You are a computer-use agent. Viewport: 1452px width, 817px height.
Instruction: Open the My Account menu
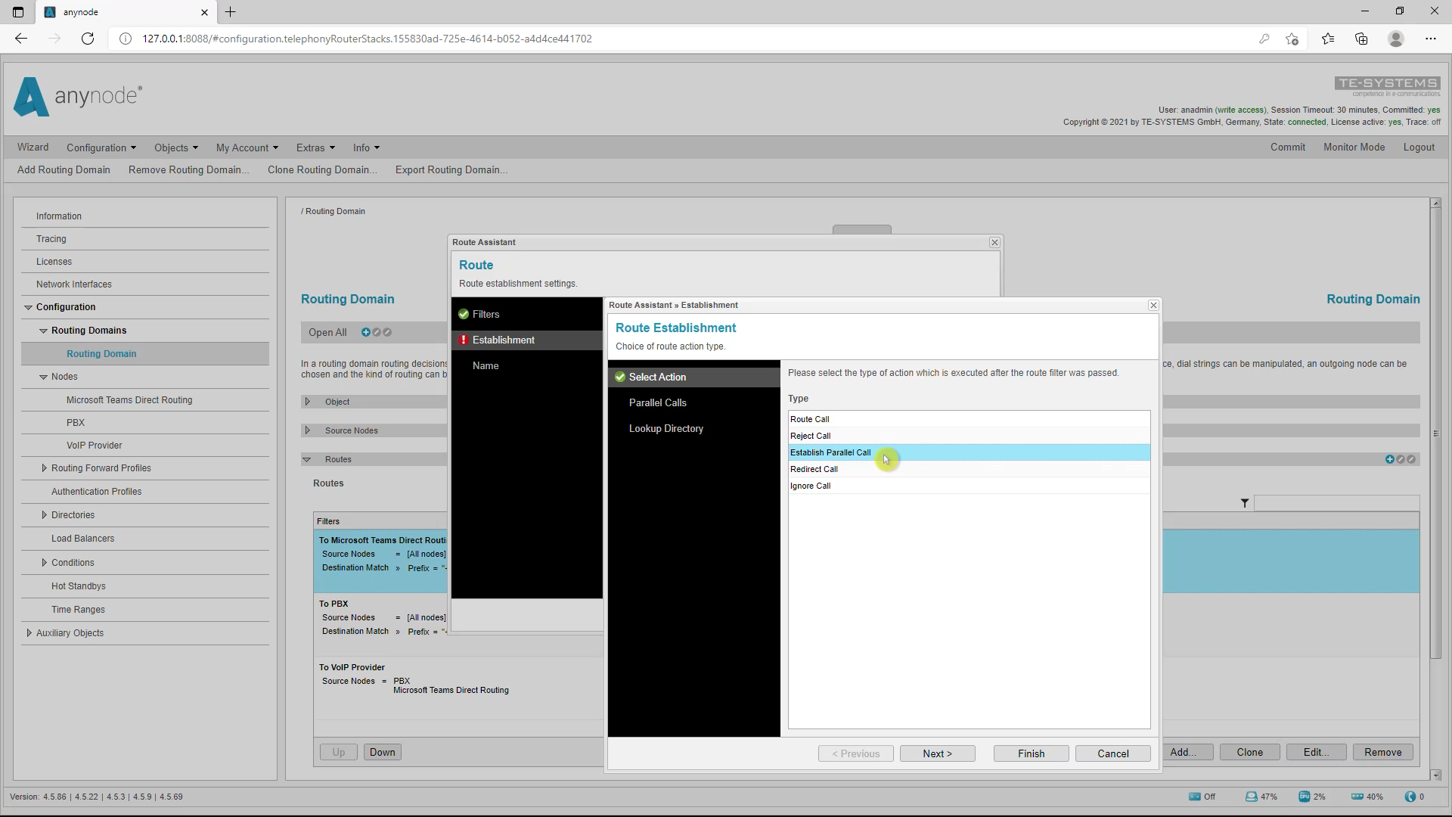click(x=247, y=148)
